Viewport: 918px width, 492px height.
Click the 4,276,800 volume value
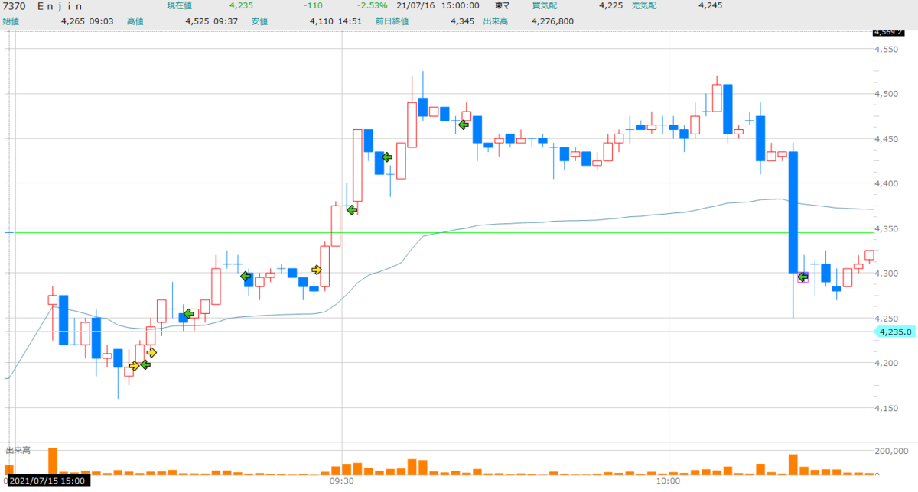coord(552,21)
